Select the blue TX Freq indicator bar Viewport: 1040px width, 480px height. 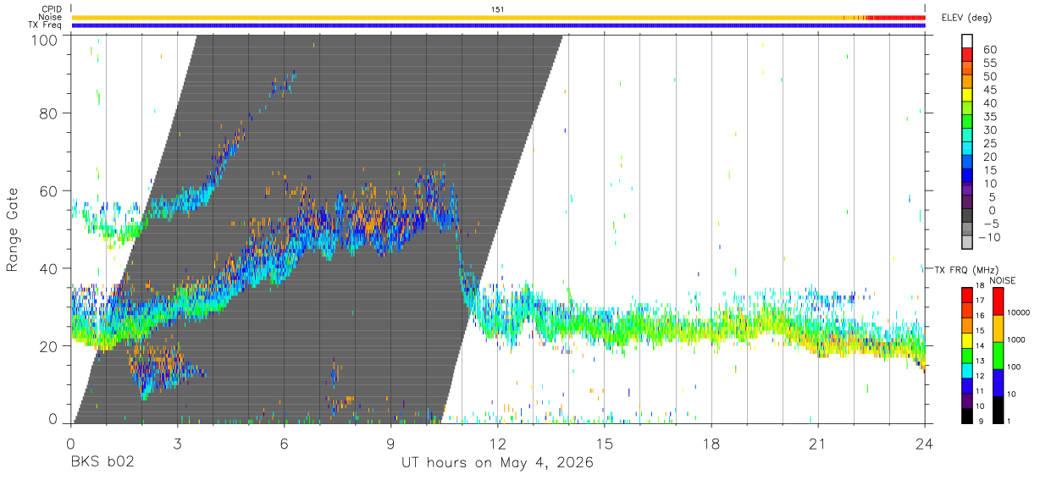coord(498,25)
